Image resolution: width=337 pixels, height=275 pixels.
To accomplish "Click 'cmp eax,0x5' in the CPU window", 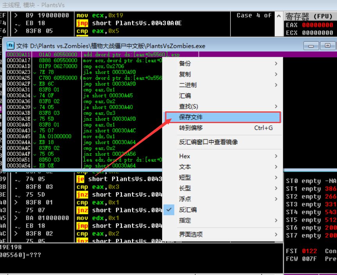I will pos(98,31).
